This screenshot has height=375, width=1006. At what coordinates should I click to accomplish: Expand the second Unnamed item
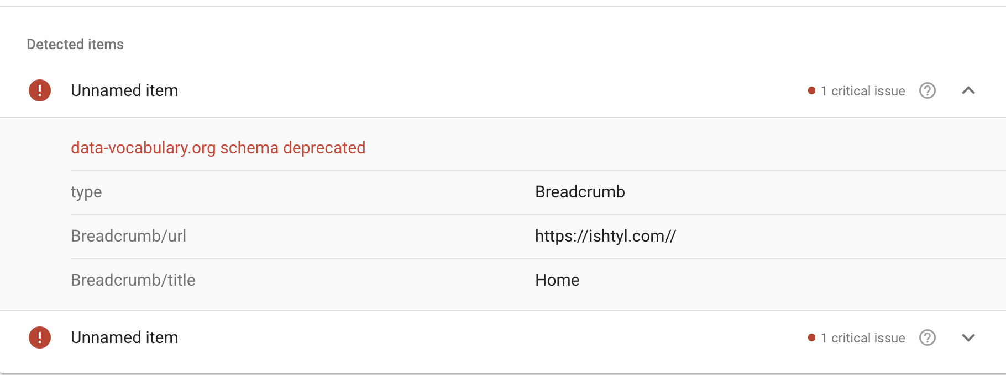tap(968, 337)
